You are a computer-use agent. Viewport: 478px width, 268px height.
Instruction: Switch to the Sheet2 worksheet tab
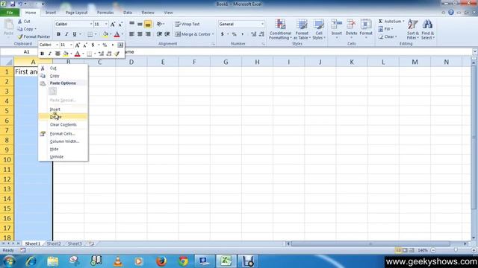[54, 243]
